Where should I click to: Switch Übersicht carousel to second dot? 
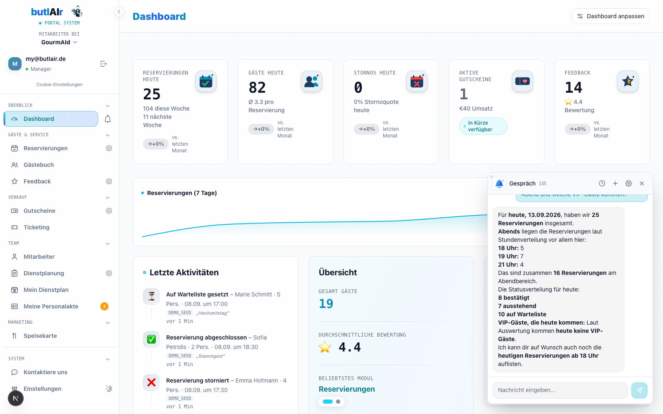pyautogui.click(x=338, y=402)
